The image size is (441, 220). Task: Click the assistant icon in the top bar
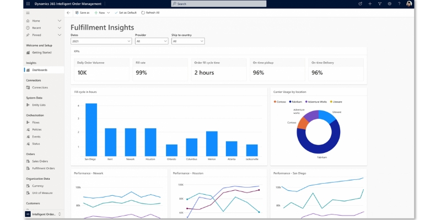tap(360, 3)
